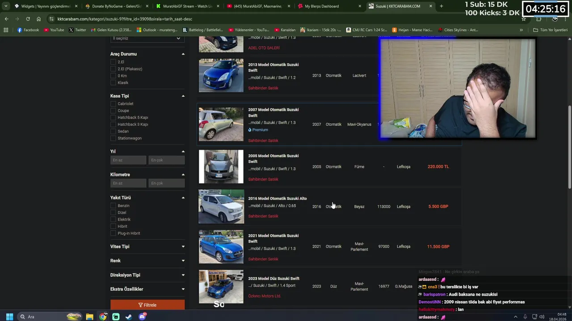Collapse the Kasa Tipi section
The image size is (572, 321).
coord(183,96)
